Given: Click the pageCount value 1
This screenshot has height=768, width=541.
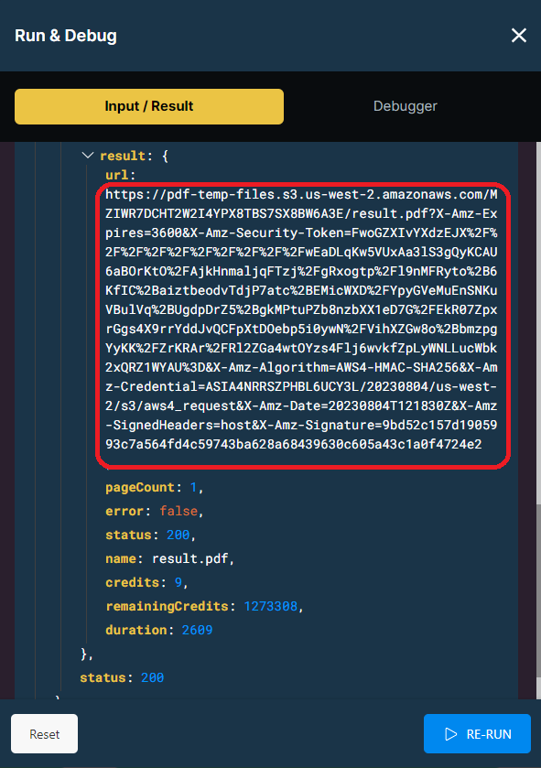Looking at the screenshot, I should click(193, 487).
